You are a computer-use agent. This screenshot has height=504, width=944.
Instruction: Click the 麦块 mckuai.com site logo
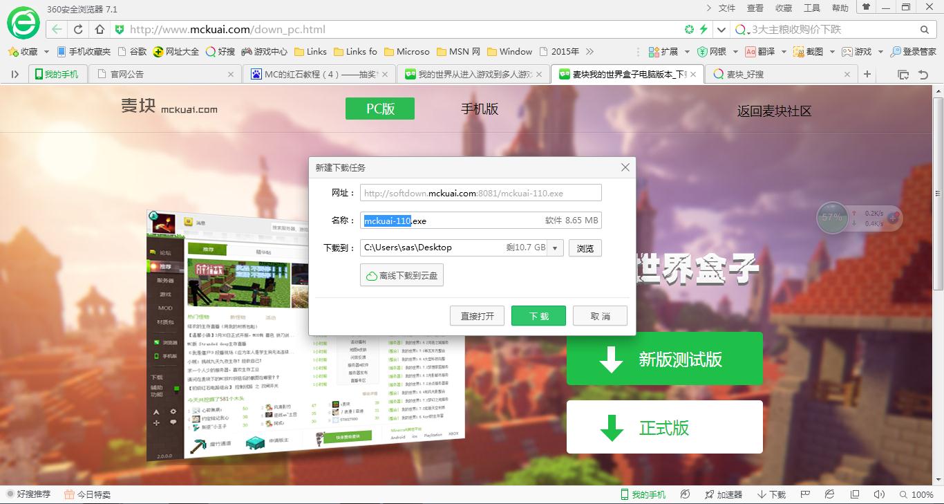coord(169,106)
